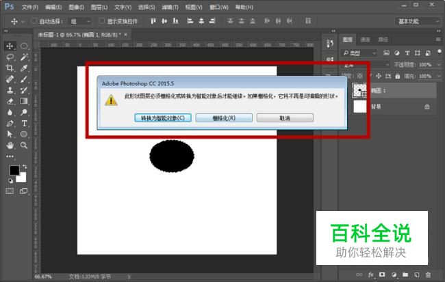Viewport: 445px width, 282px height.
Task: Select the Clone Stamp tool
Action: click(x=10, y=90)
